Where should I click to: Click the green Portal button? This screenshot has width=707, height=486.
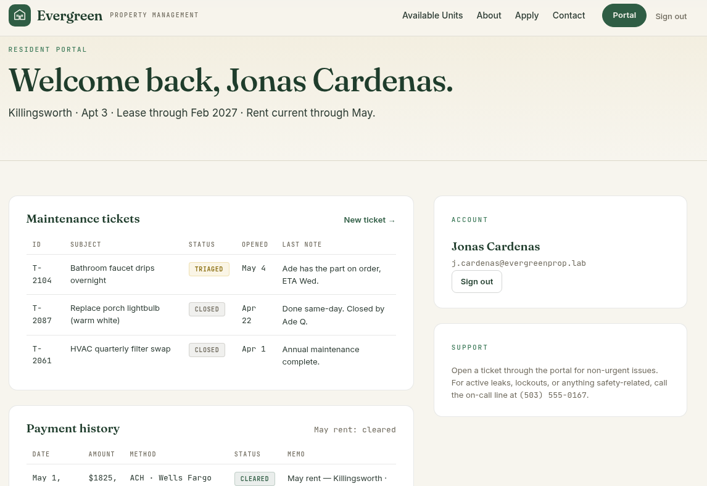pos(624,15)
